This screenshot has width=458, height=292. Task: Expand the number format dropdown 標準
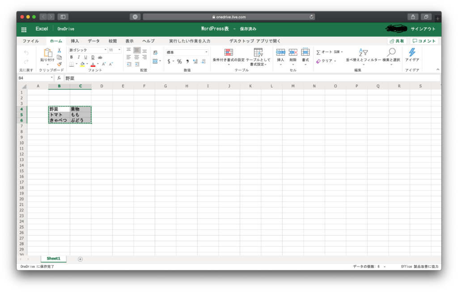point(187,52)
